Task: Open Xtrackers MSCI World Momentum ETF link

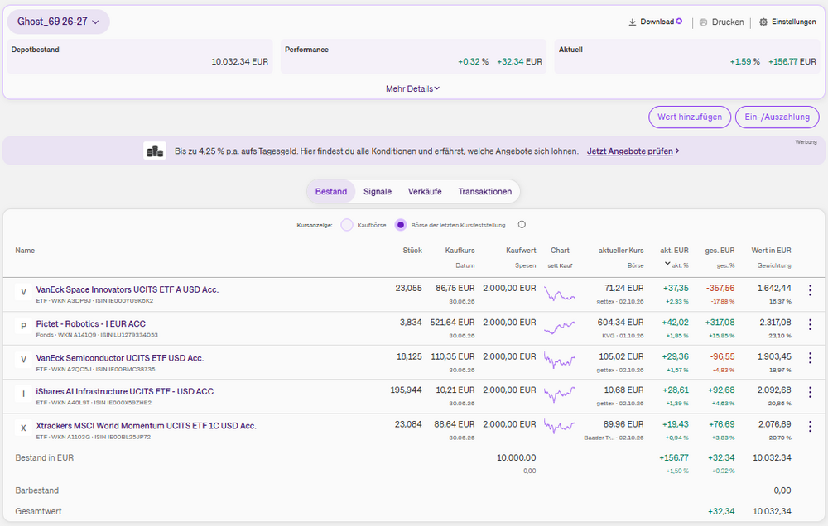Action: point(147,426)
